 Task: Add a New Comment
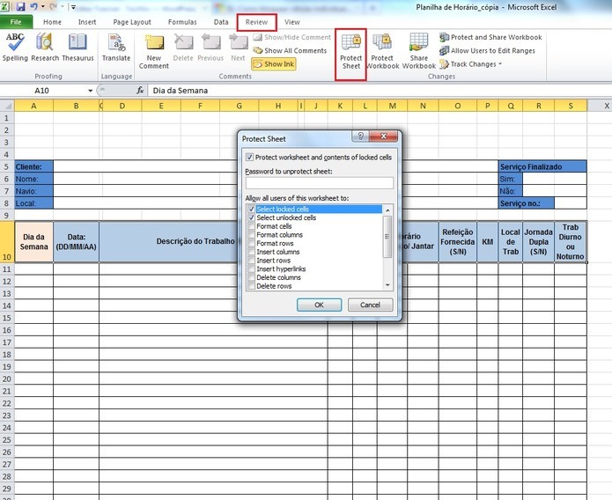(x=154, y=51)
